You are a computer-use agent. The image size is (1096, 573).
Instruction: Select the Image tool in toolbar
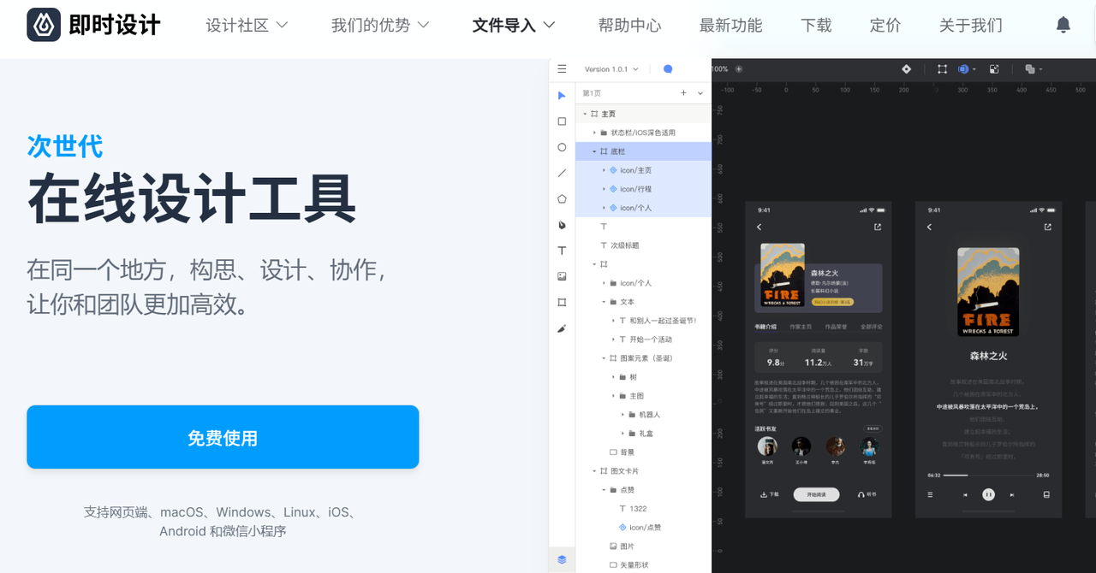(562, 276)
